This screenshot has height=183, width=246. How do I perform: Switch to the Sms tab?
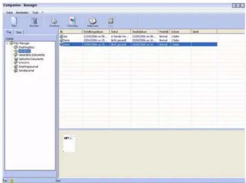pos(19,32)
